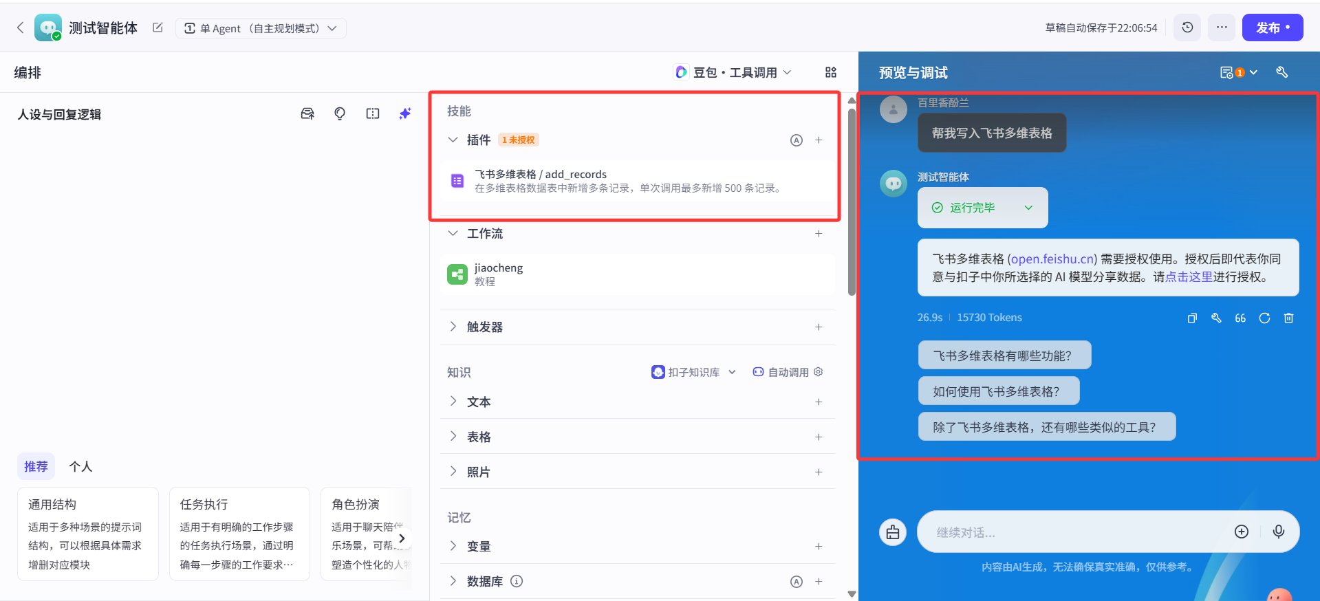The image size is (1320, 601).
Task: Expand the 触发器 section
Action: click(453, 327)
